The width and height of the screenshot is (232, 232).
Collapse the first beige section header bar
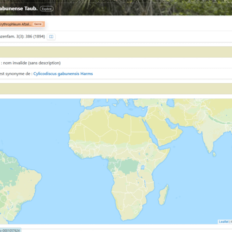coord(116,52)
